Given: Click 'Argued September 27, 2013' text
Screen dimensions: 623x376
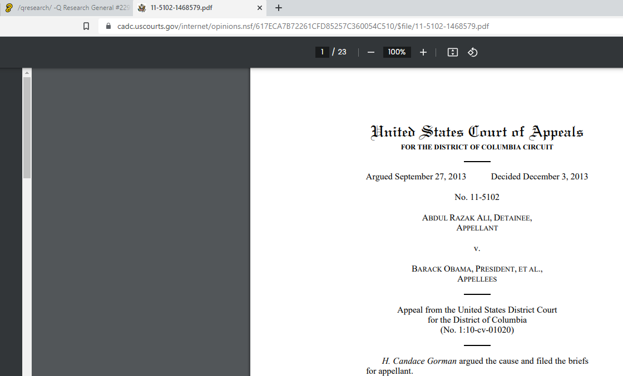Looking at the screenshot, I should coord(416,177).
